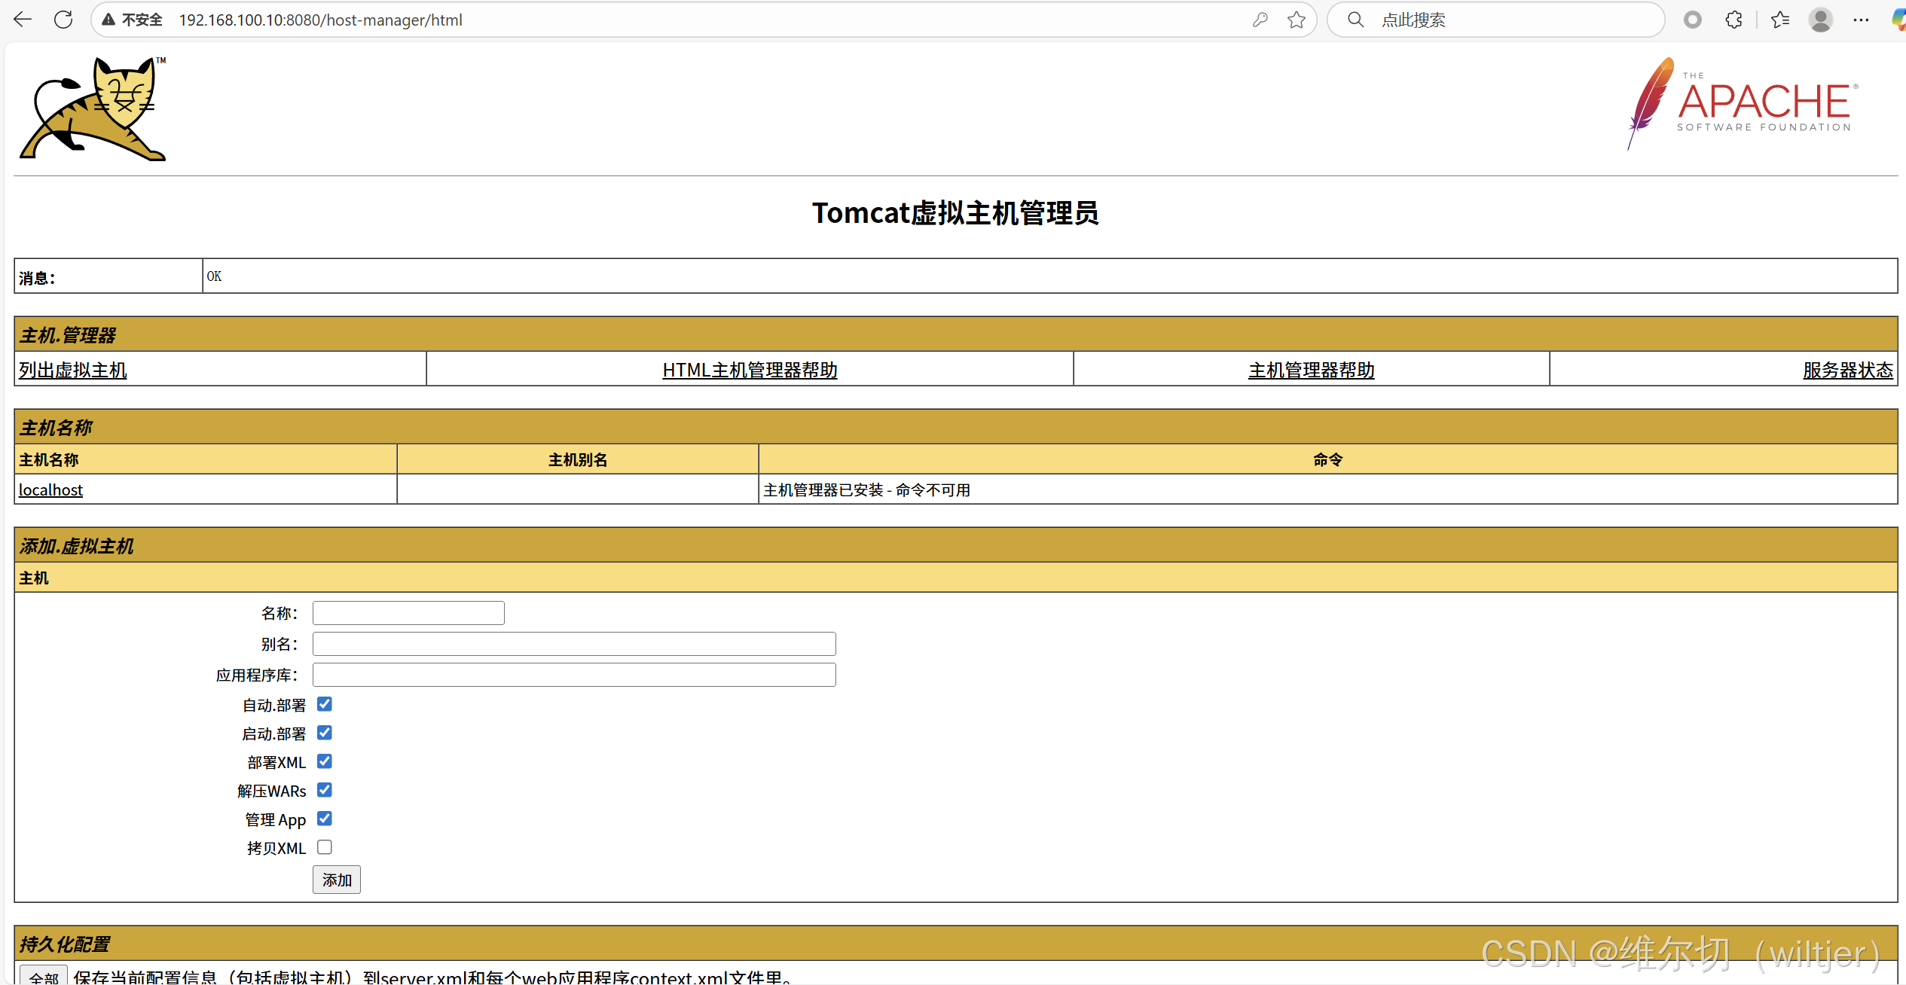
Task: Open the 主机管理器帮助 link
Action: click(x=1312, y=370)
